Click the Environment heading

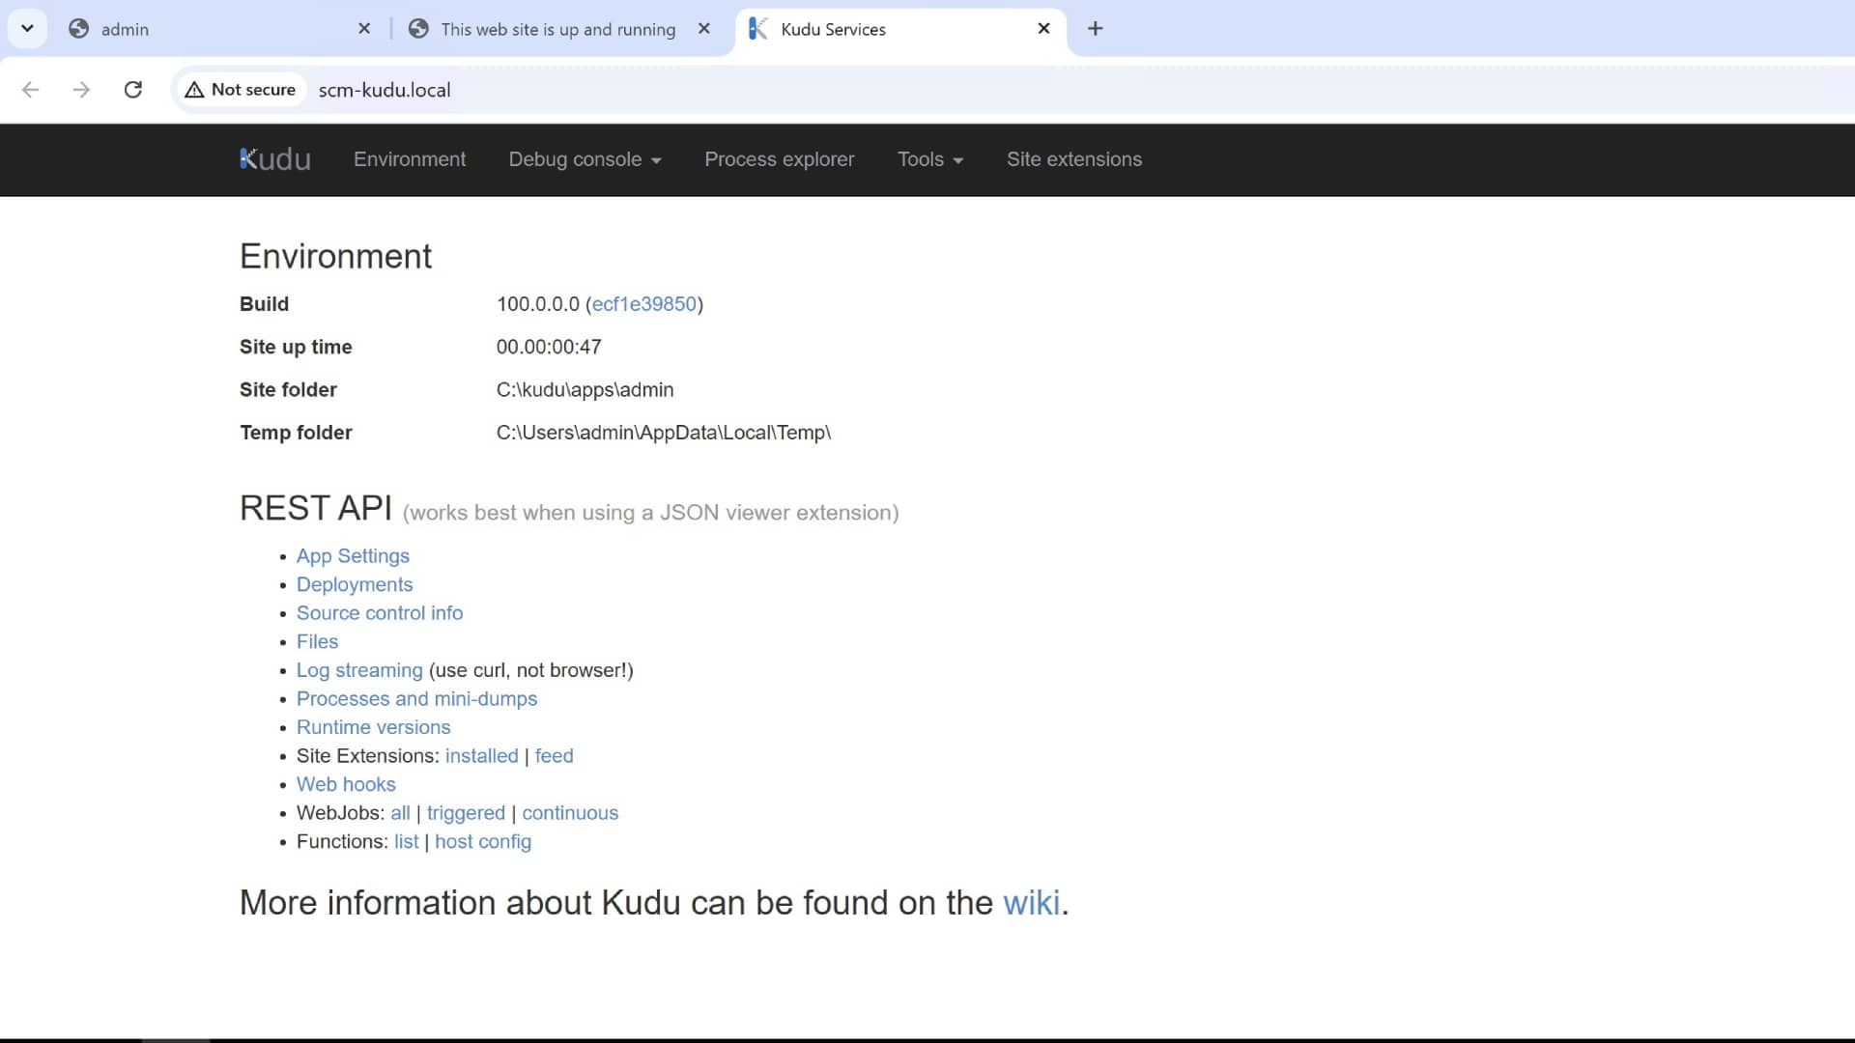click(x=335, y=256)
